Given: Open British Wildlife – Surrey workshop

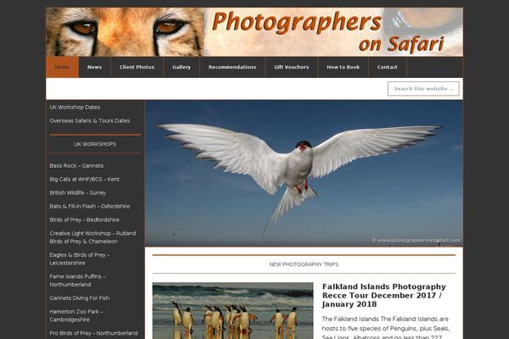Looking at the screenshot, I should click(78, 192).
